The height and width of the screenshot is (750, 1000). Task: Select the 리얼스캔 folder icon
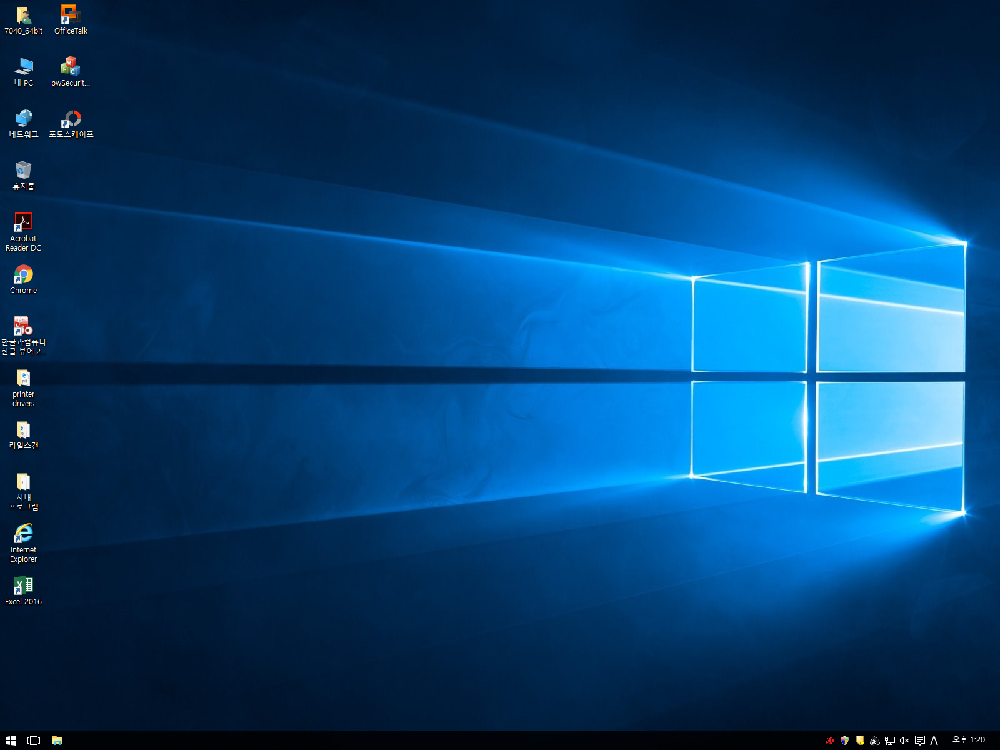[x=24, y=435]
